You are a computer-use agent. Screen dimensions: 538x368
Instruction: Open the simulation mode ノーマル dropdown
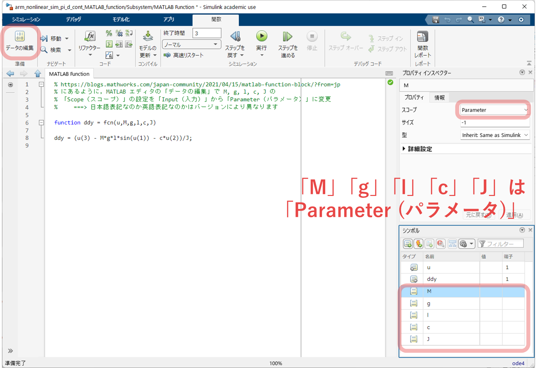(x=191, y=44)
